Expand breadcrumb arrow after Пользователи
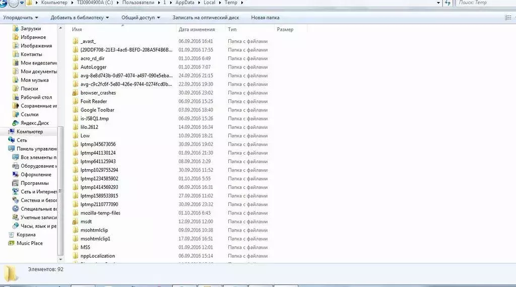Screen dimensions: 516x287 pos(159,3)
